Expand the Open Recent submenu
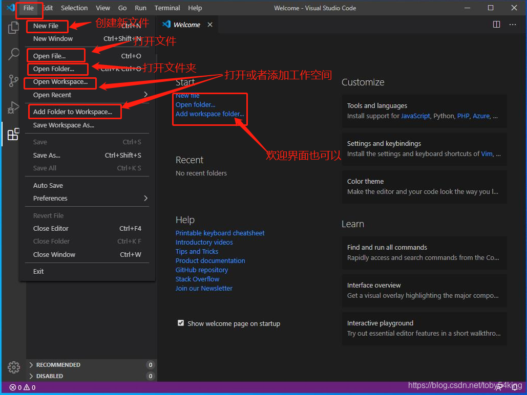 pos(87,95)
